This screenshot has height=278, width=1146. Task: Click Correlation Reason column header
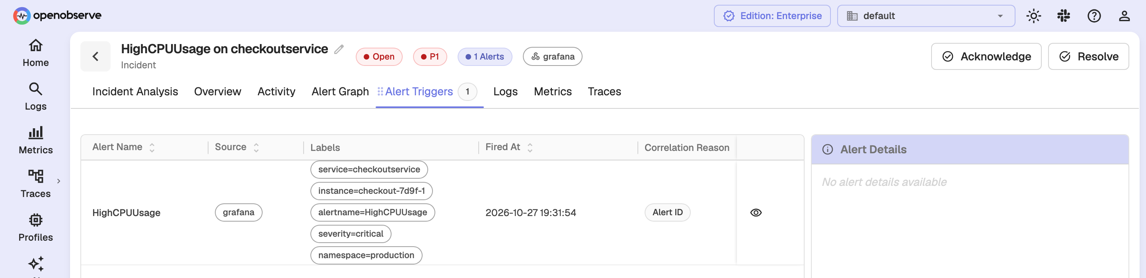coord(687,147)
